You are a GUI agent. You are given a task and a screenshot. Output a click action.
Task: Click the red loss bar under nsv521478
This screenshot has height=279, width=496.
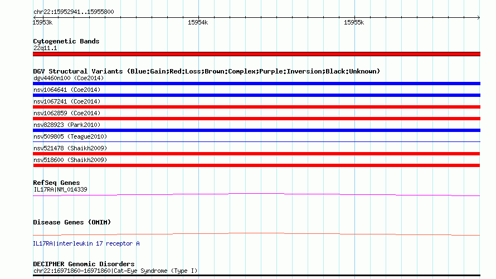tap(256, 154)
